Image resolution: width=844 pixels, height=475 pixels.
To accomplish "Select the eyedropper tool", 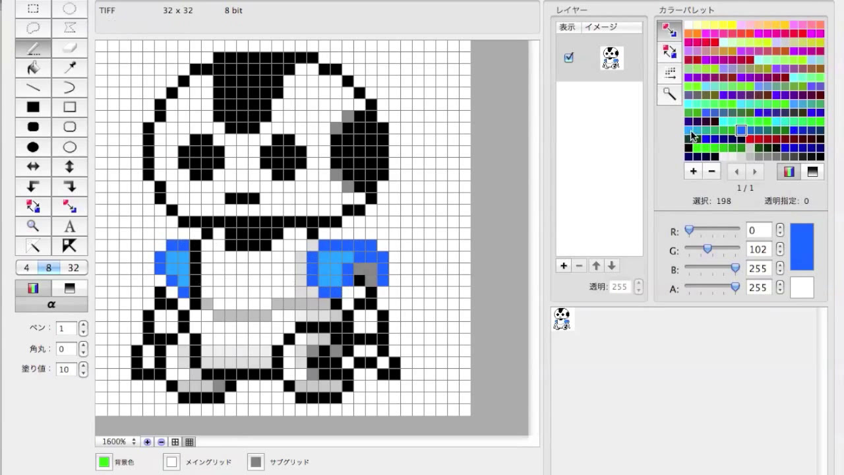I will [69, 67].
